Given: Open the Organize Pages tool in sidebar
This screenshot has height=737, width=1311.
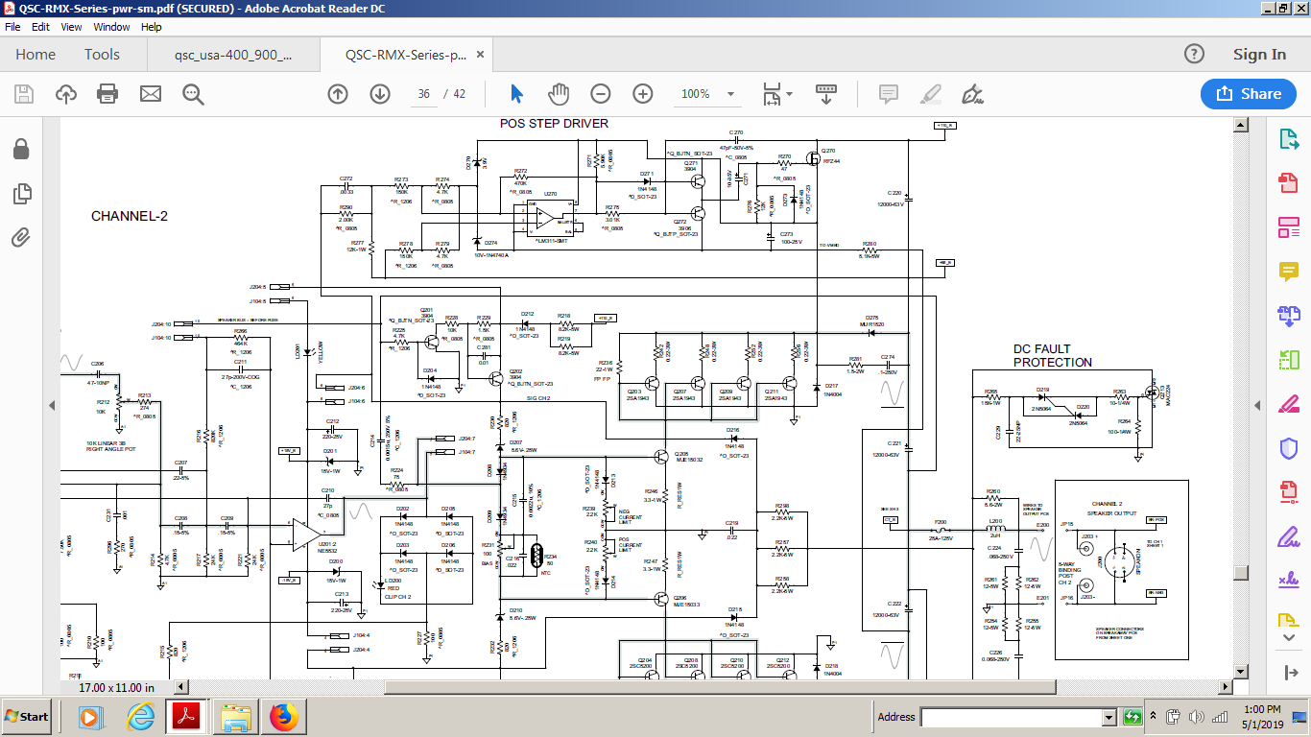Looking at the screenshot, I should [1288, 360].
